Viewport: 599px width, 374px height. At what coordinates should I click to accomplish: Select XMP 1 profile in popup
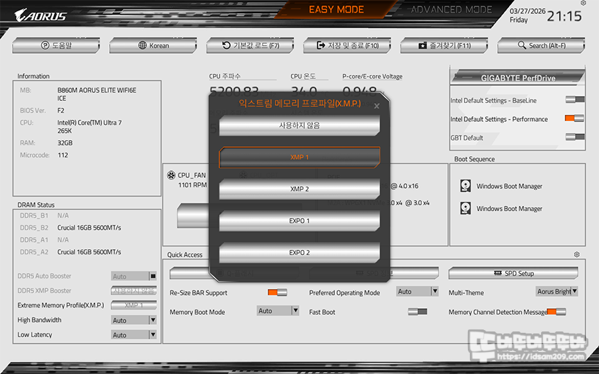[299, 157]
